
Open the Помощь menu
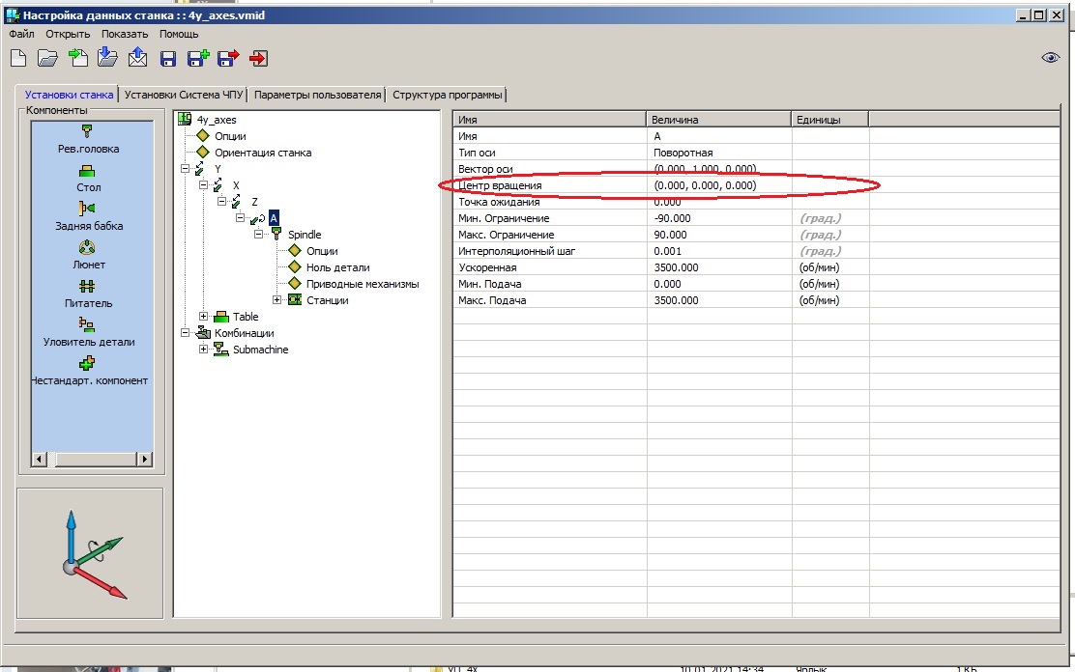[179, 34]
